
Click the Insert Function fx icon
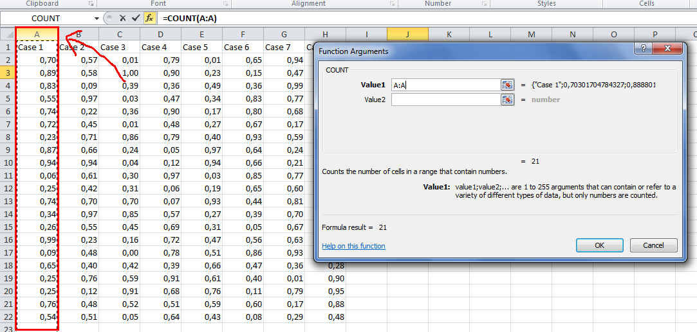(x=149, y=18)
